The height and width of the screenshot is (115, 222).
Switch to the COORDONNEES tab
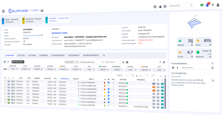[x=58, y=55]
